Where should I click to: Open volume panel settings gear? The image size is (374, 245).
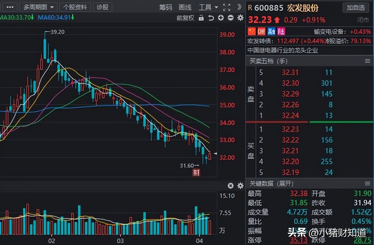(x=240, y=186)
